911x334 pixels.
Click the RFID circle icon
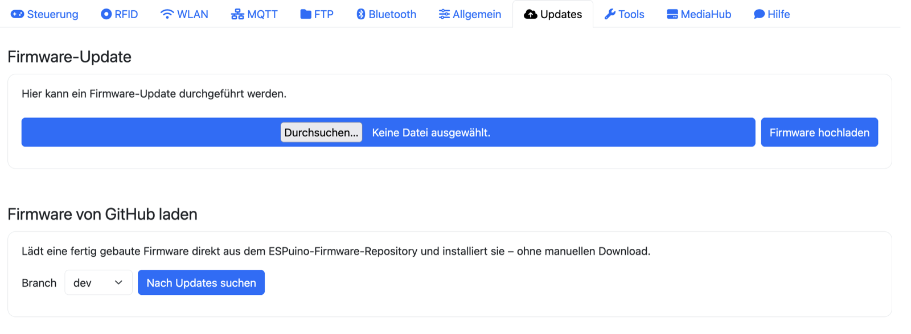point(106,14)
